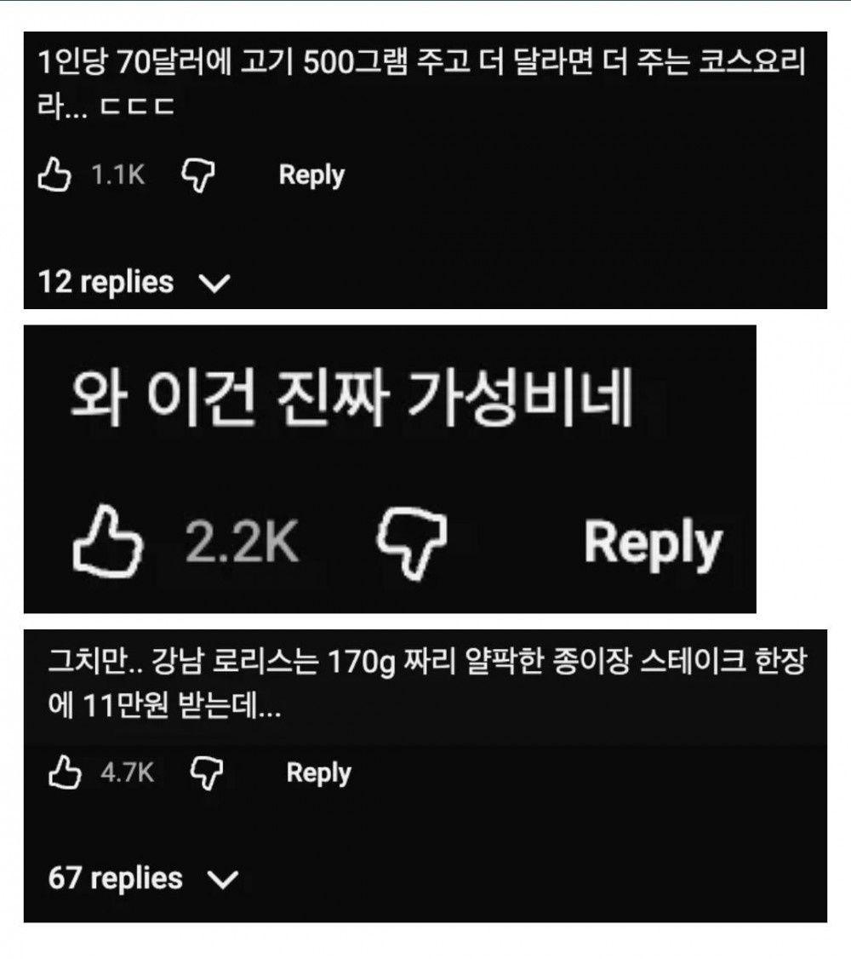Select the 그치만.. 강남 로리스 comment text
This screenshot has height=959, width=851.
428,683
